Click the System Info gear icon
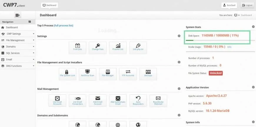This screenshot has height=127, width=256. pos(253,122)
